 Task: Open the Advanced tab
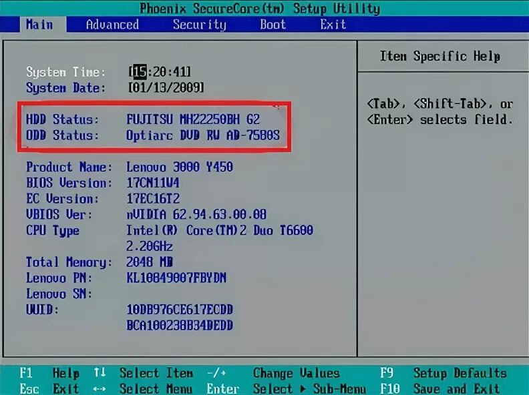pyautogui.click(x=112, y=24)
